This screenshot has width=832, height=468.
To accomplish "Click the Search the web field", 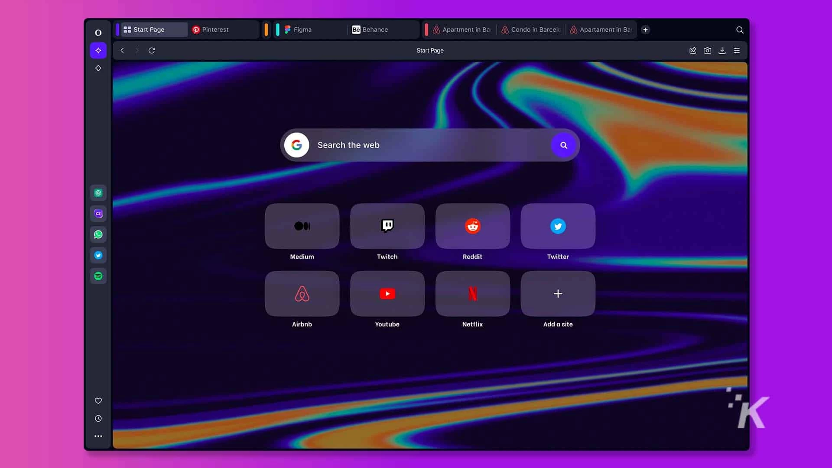I will tap(429, 145).
